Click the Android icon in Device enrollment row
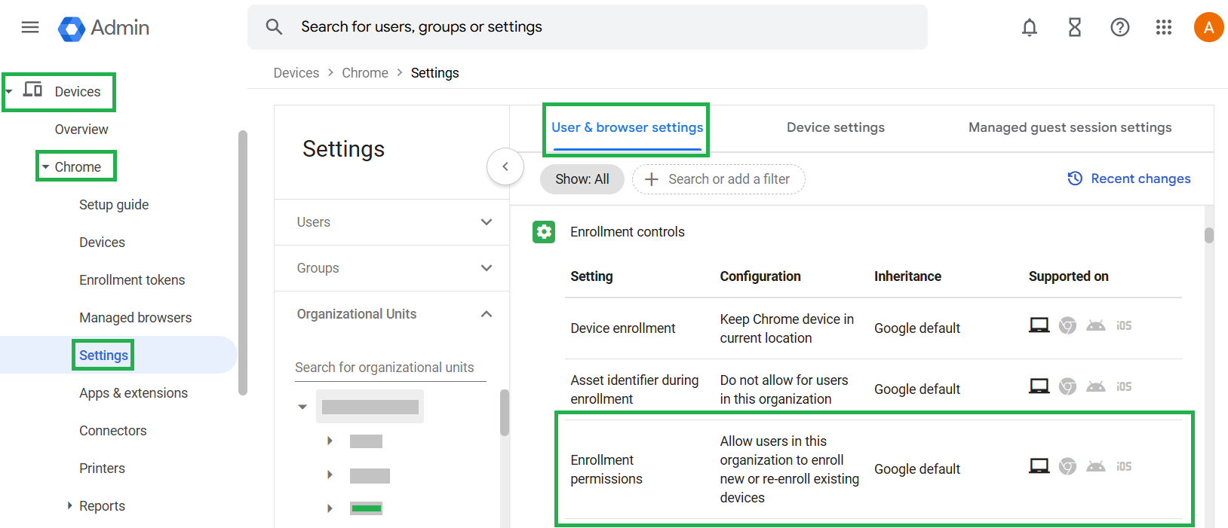This screenshot has height=528, width=1228. [x=1096, y=325]
